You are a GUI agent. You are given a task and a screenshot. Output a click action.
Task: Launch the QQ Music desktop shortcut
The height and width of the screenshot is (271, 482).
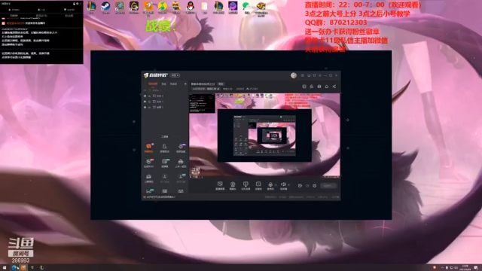[163, 7]
